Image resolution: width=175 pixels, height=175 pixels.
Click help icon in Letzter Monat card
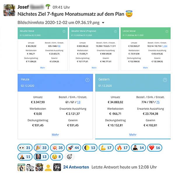(167, 32)
